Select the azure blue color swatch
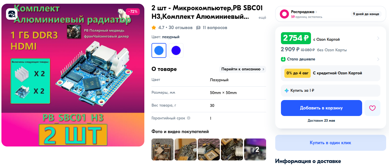The width and height of the screenshot is (389, 165). (159, 50)
